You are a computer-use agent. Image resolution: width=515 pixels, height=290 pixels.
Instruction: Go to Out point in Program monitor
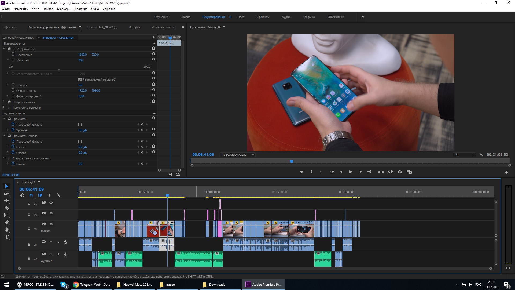point(369,172)
